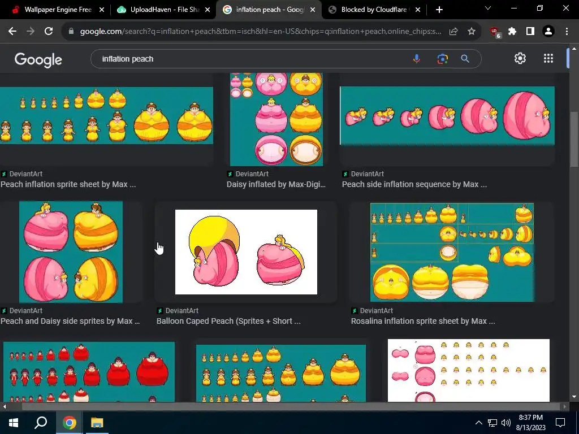Open the Rosalina inflation sprite sheet result

coord(423,321)
